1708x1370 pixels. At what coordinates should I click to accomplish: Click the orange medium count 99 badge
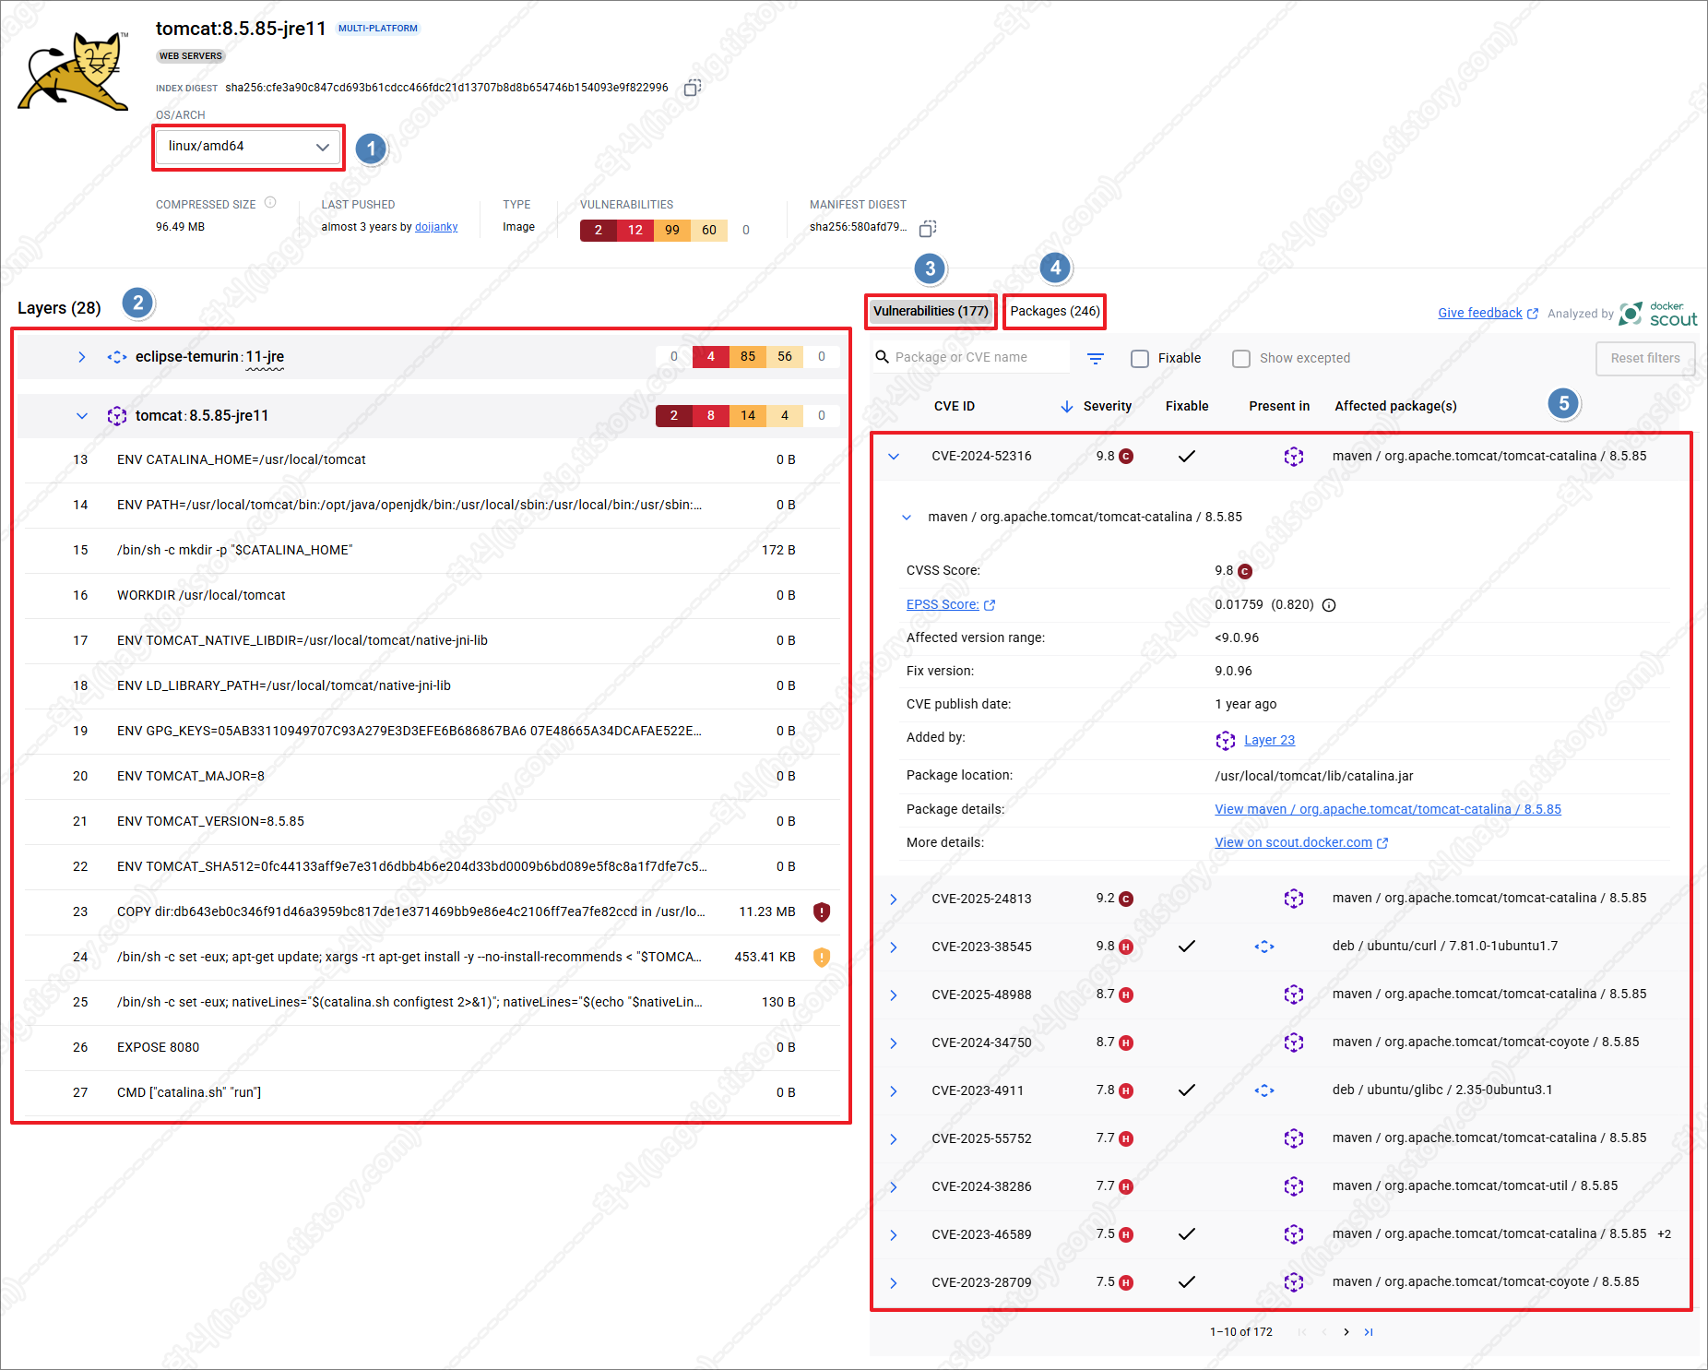click(672, 231)
